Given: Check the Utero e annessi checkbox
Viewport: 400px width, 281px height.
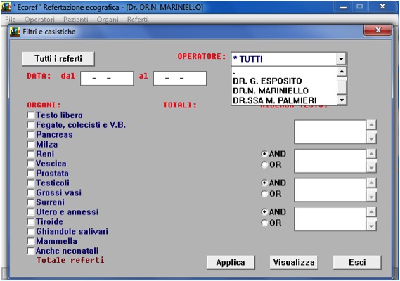Looking at the screenshot, I should coord(31,212).
